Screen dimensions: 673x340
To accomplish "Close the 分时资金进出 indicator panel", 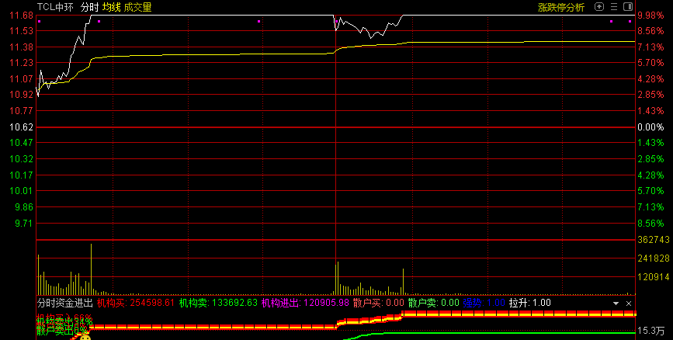I will (629, 303).
